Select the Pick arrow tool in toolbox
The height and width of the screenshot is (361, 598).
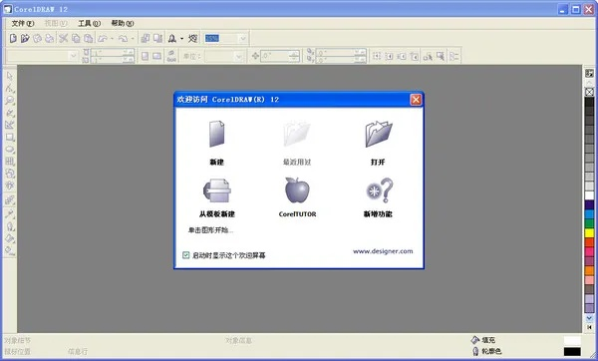(x=10, y=76)
